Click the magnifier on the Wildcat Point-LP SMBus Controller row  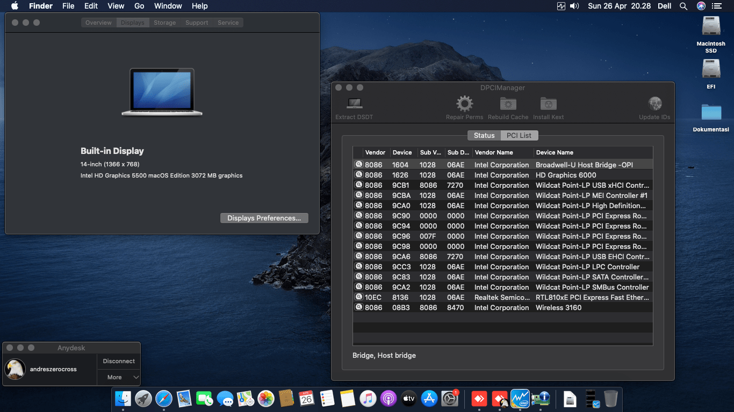click(x=358, y=287)
